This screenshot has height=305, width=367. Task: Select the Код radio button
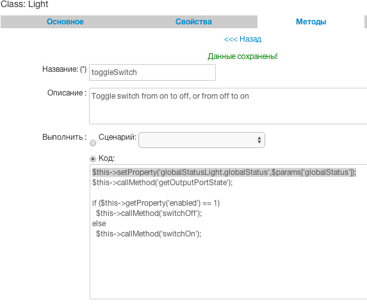[x=93, y=159]
